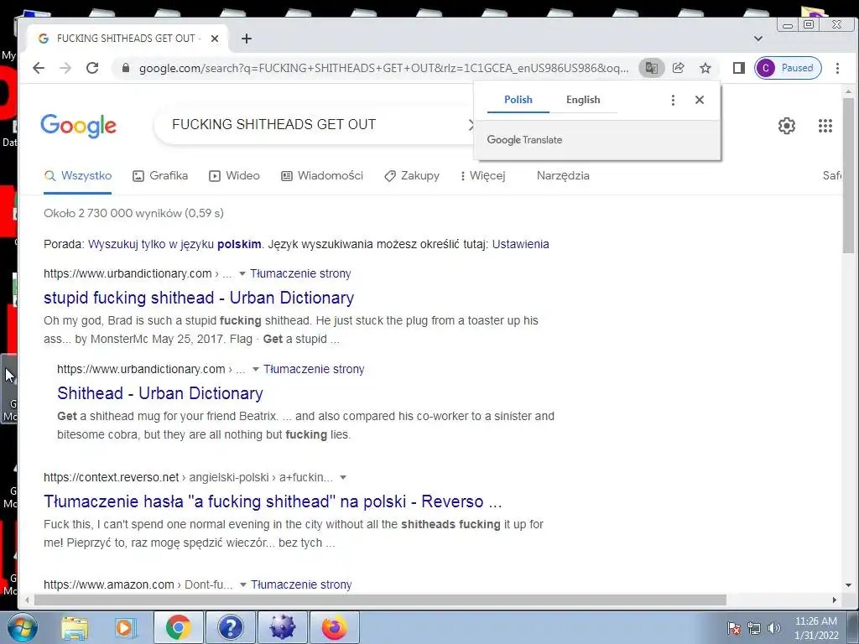The width and height of the screenshot is (859, 644).
Task: Open the Ustawienia link
Action: (520, 244)
